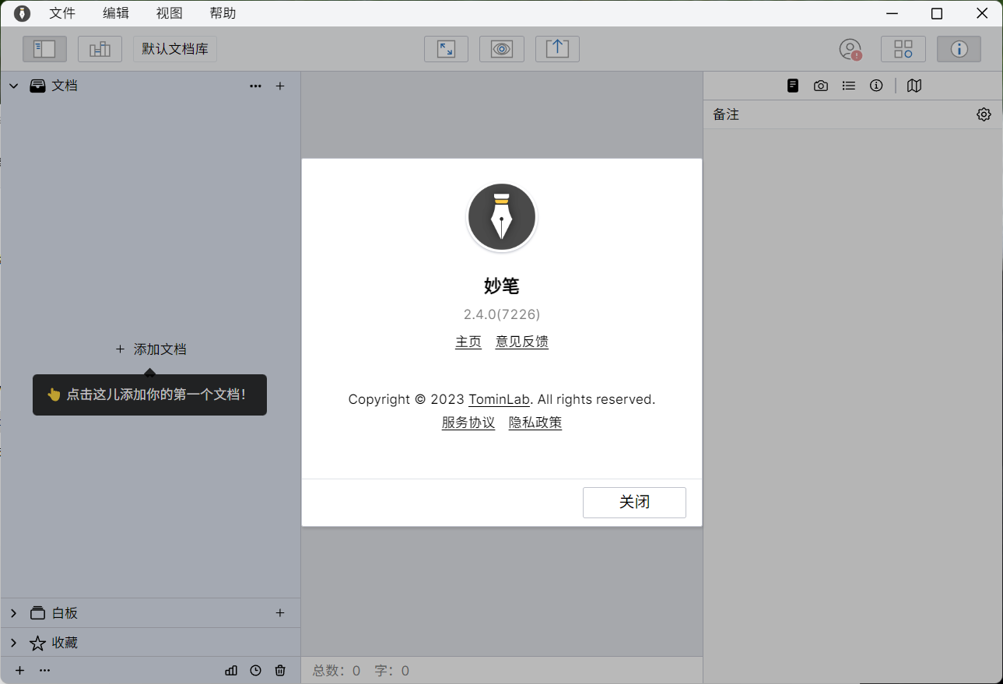Screen dimensions: 1003x684
Task: Click the 备注 panel header label
Action: [x=726, y=114]
